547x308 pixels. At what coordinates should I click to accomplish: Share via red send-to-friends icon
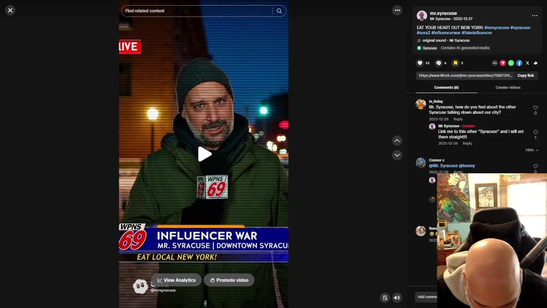pos(503,63)
